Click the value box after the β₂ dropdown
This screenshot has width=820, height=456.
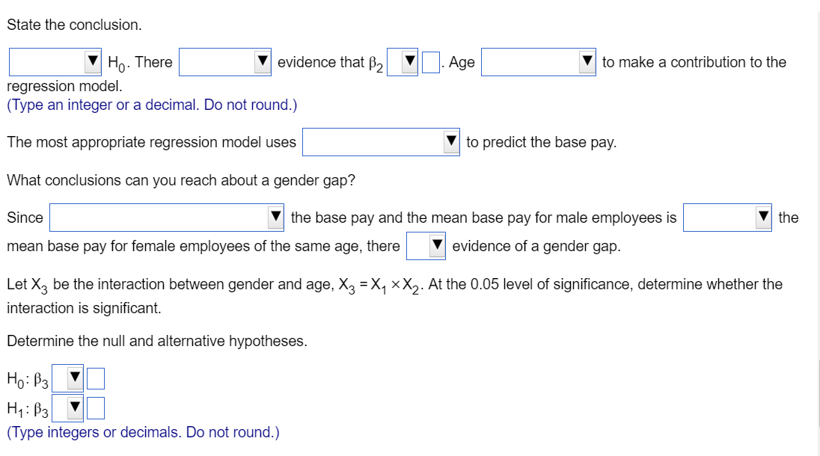point(430,62)
